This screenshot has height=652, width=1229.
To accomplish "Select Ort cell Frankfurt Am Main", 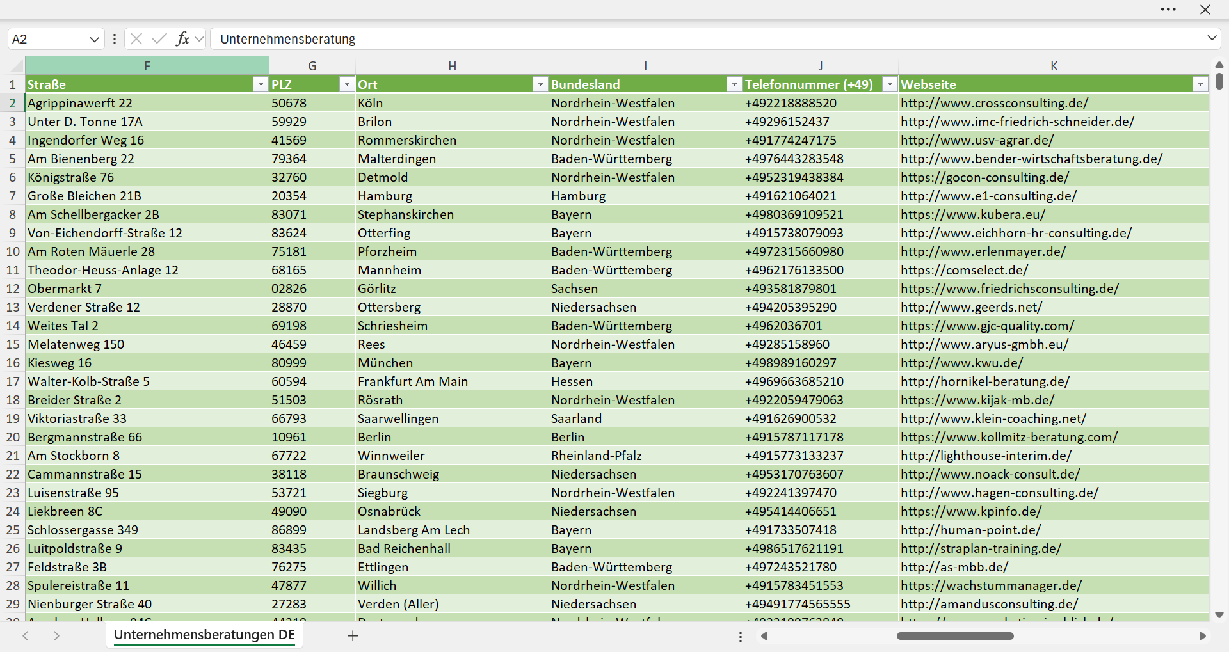I will coord(452,381).
